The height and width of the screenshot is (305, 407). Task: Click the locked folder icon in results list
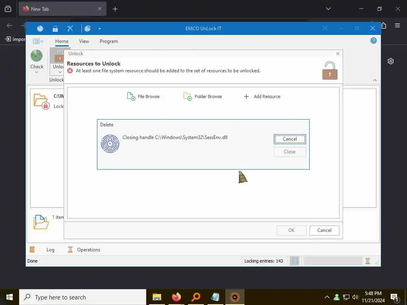pos(41,101)
